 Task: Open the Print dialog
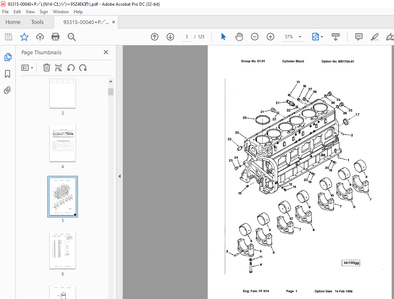coord(55,37)
